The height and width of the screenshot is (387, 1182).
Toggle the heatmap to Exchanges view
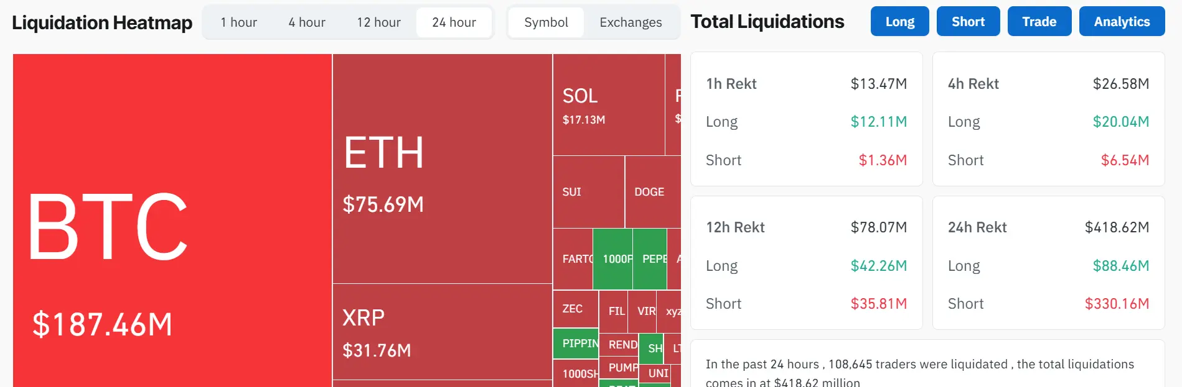click(630, 22)
